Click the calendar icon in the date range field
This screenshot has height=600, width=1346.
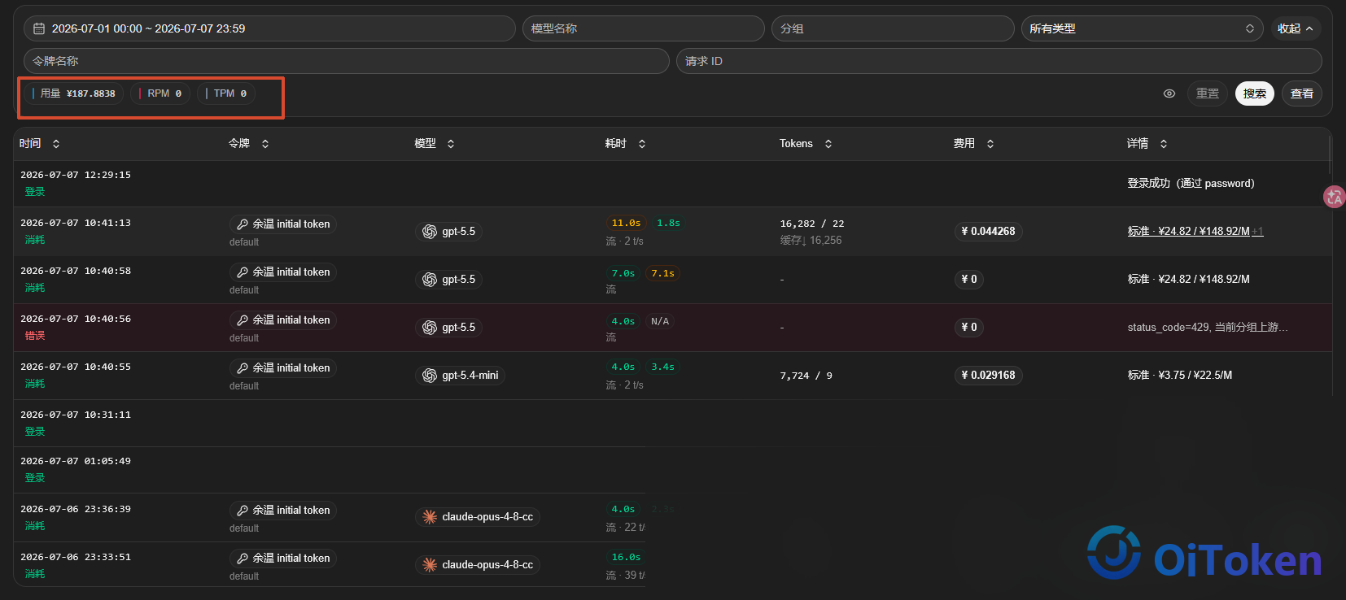click(39, 28)
